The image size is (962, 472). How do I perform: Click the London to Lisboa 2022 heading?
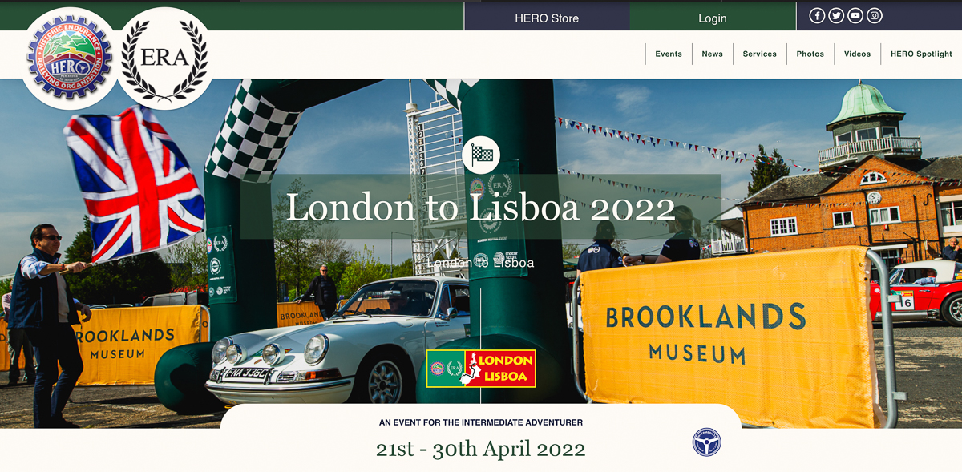481,208
